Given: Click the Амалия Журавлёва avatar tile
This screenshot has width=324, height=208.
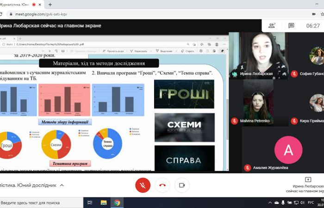Looking at the screenshot, I should coord(288,150).
